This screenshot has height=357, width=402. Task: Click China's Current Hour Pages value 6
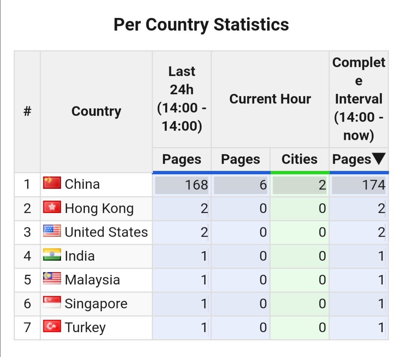click(x=263, y=185)
